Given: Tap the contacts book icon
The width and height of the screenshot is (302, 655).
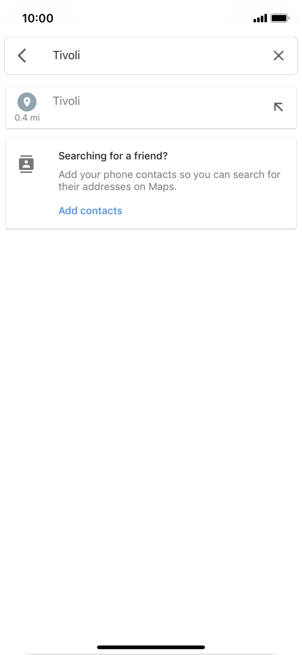Looking at the screenshot, I should [x=26, y=164].
